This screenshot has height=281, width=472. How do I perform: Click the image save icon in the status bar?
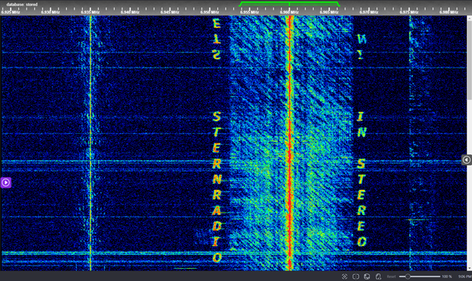(367, 276)
